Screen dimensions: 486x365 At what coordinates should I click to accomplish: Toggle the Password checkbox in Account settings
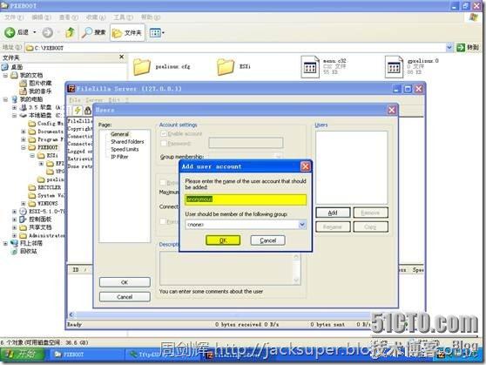click(x=164, y=143)
